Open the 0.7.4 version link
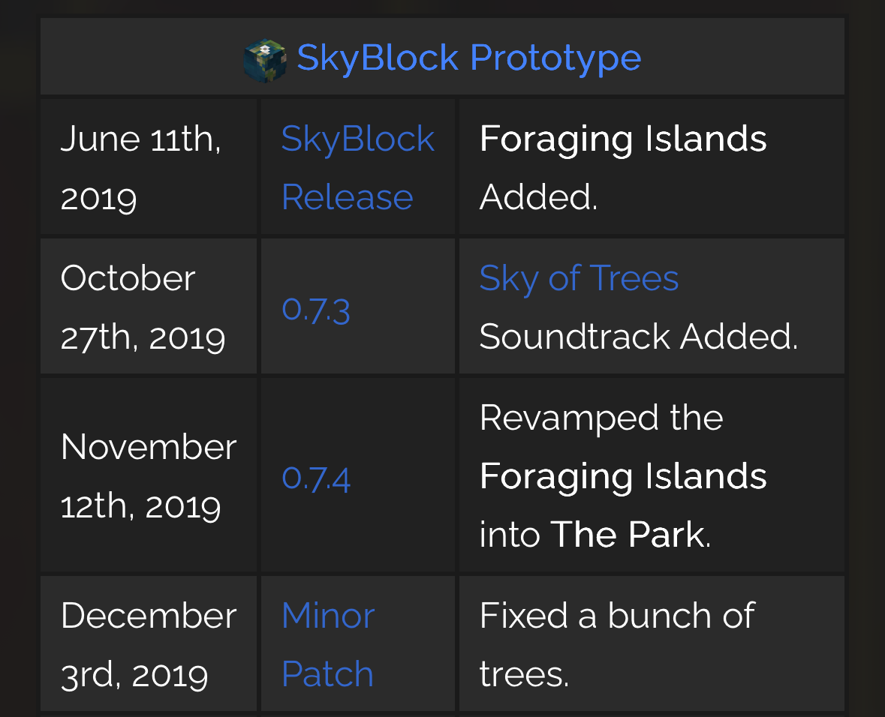 [x=316, y=478]
